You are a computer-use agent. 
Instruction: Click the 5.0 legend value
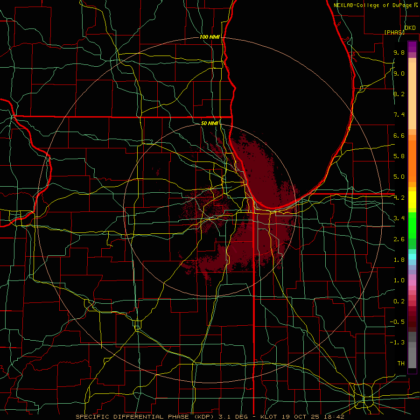coord(399,177)
